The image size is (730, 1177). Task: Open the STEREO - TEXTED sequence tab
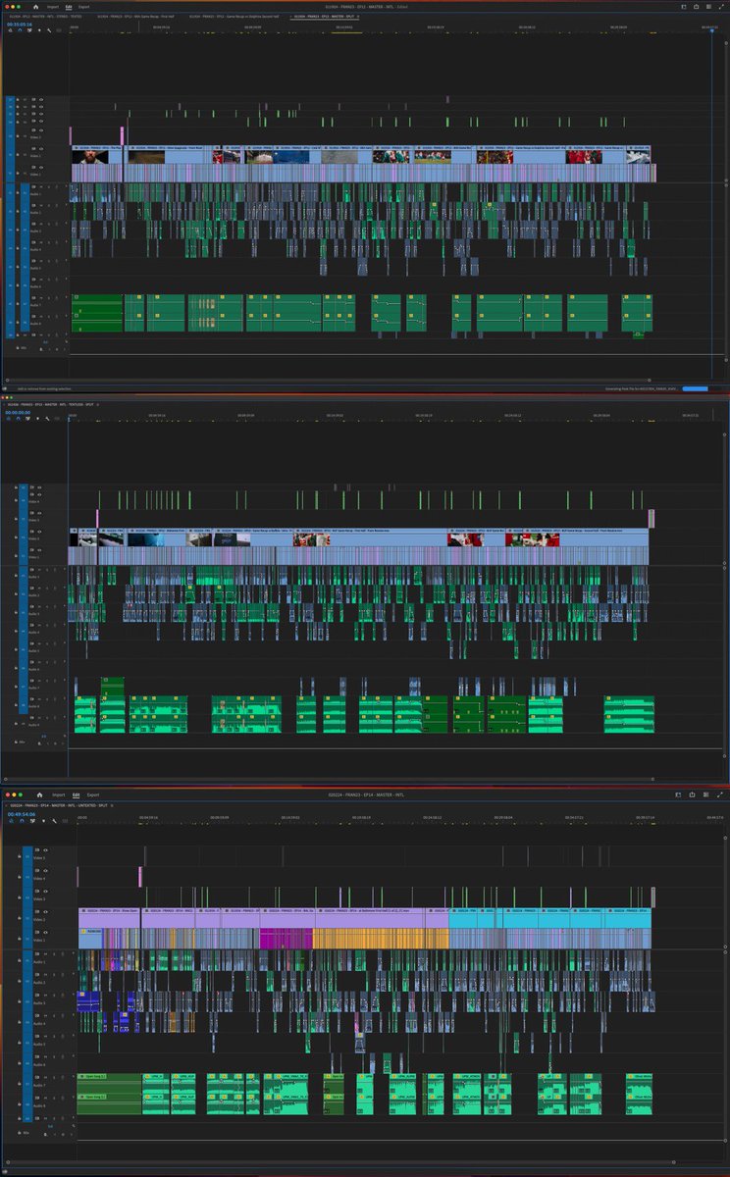coord(44,16)
